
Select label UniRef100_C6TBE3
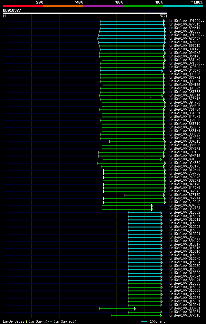(x=185, y=92)
